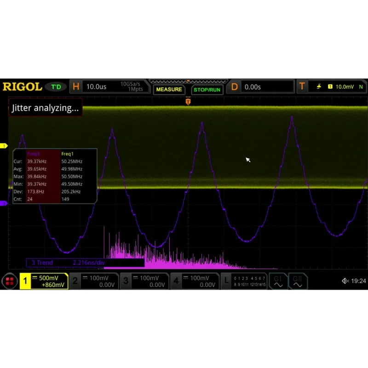Screen dimensions: 368x368
Task: Toggle channel 2 on
Action: 75,281
